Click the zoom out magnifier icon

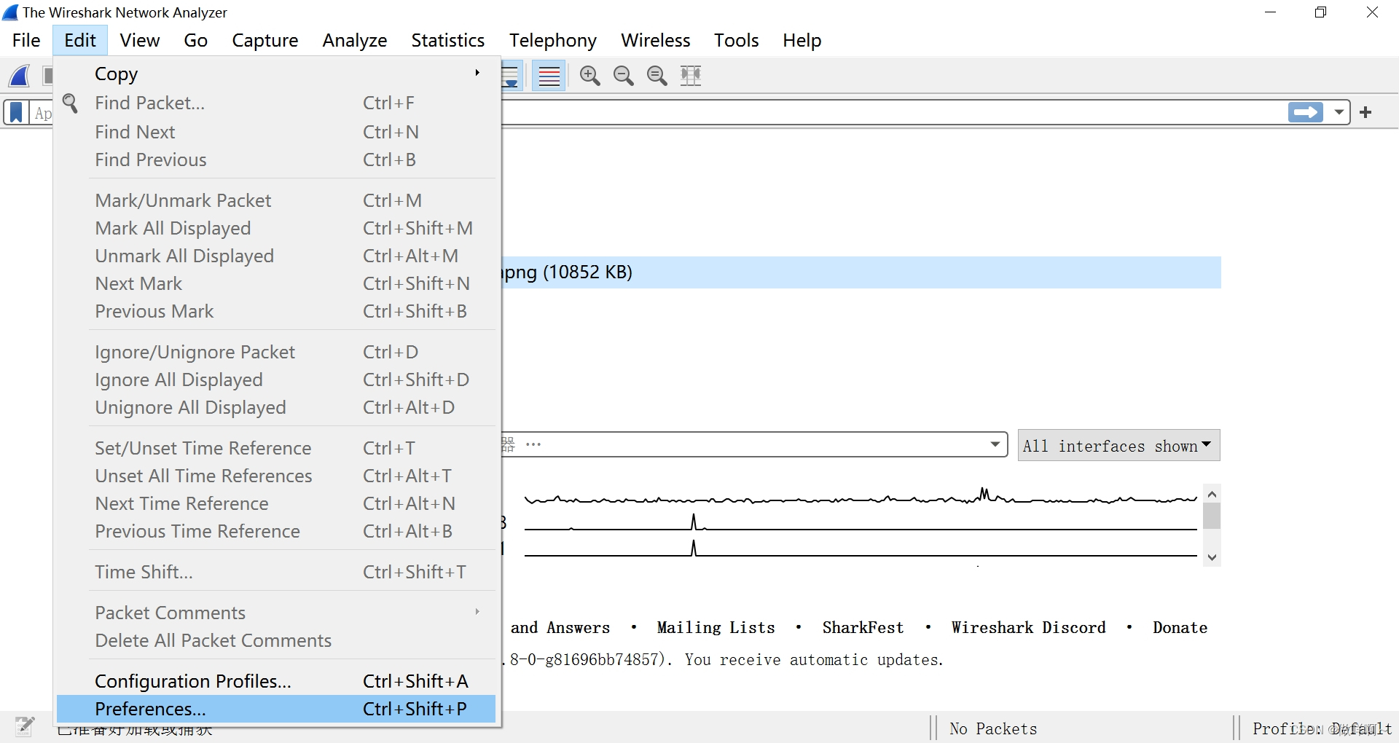(x=623, y=76)
